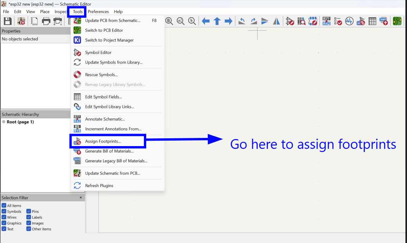This screenshot has width=407, height=243.
Task: Open the File menu
Action: pos(6,12)
